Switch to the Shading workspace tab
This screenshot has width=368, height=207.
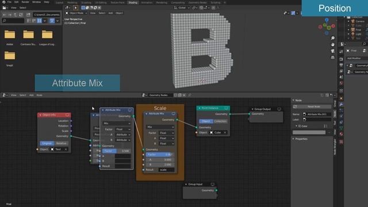coord(133,2)
